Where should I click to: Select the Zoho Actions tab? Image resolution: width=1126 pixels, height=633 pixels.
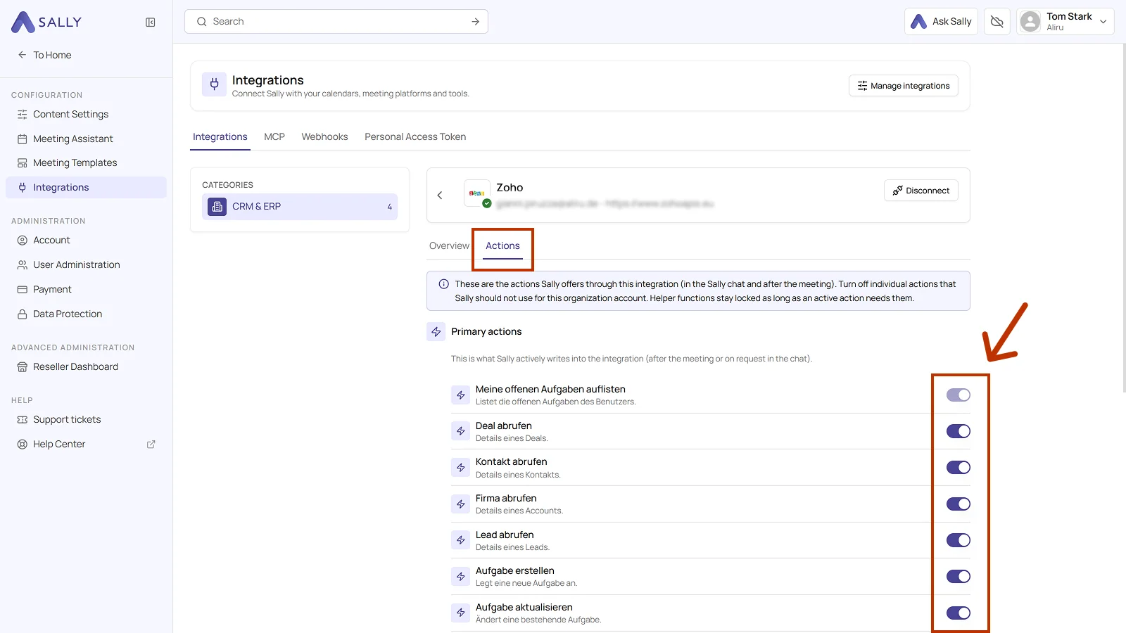coord(502,245)
